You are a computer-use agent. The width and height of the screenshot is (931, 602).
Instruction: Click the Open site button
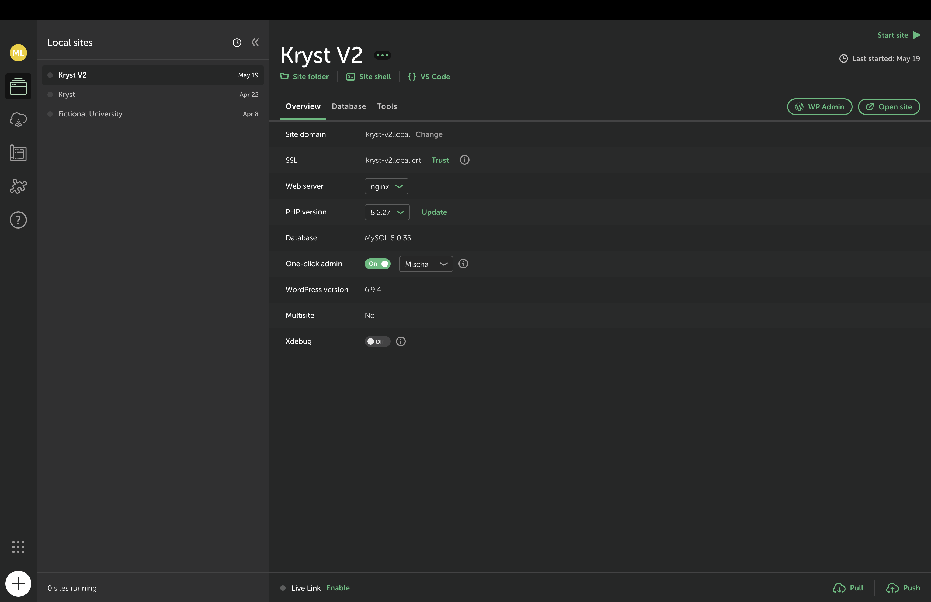[x=889, y=107]
